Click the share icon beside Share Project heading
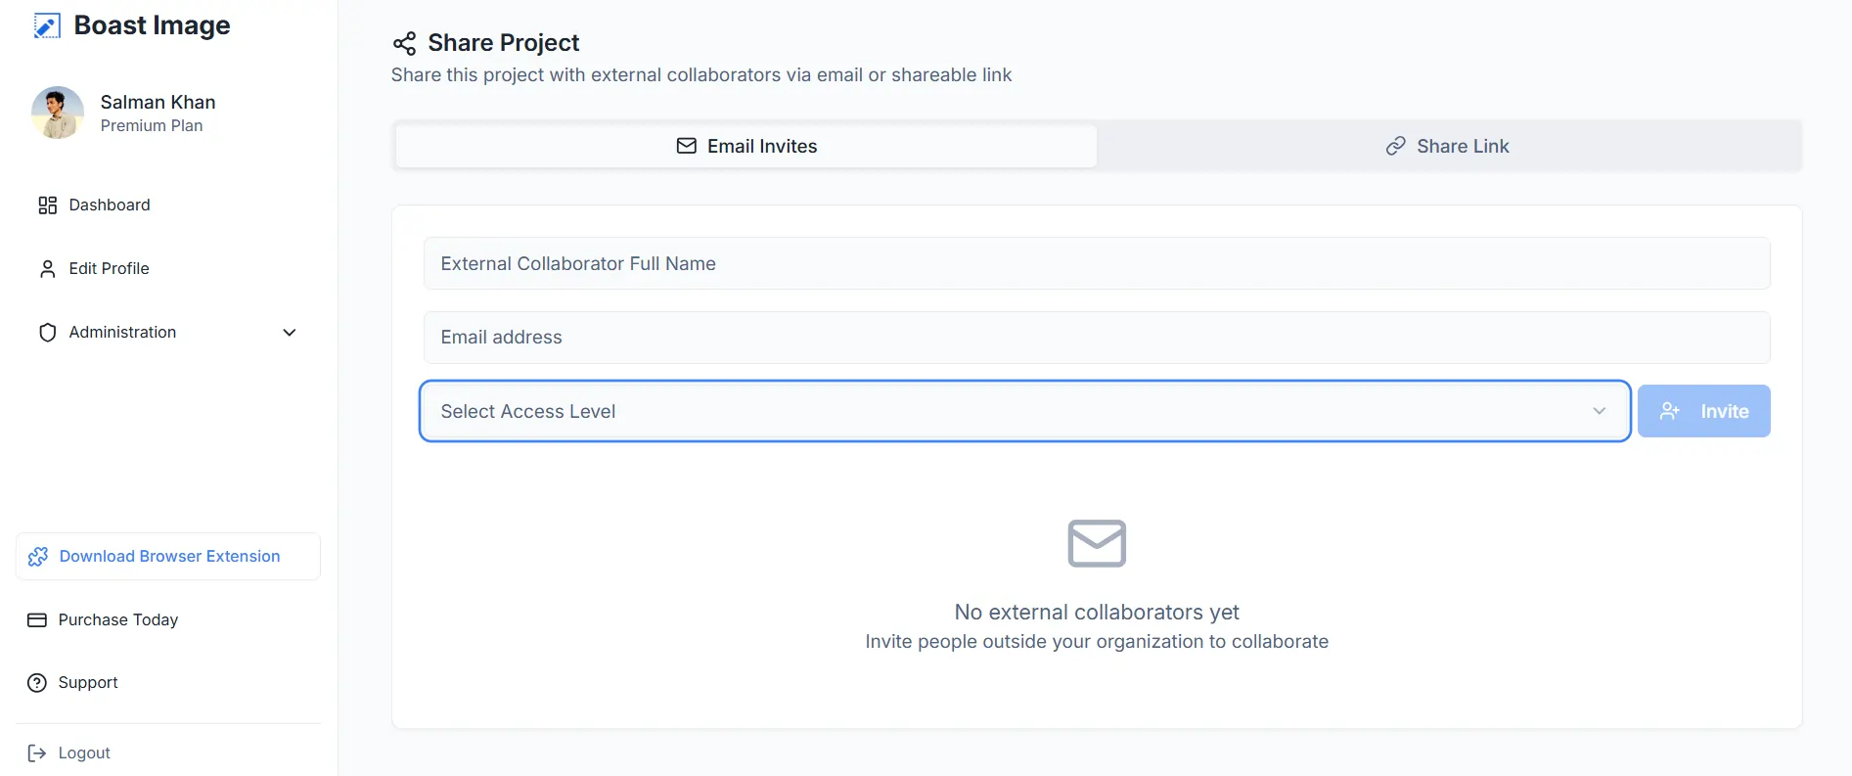This screenshot has width=1852, height=776. [x=404, y=43]
